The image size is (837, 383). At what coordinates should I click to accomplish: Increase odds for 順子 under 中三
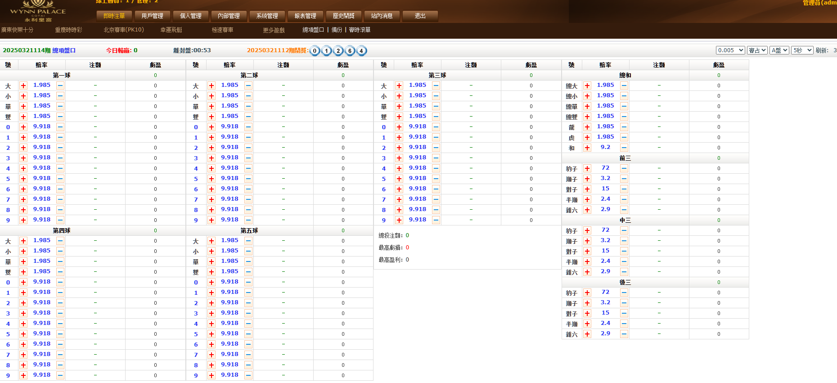click(587, 241)
